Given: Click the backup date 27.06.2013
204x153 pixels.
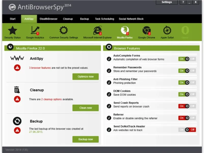Looking at the screenshot, I should pos(36,132).
